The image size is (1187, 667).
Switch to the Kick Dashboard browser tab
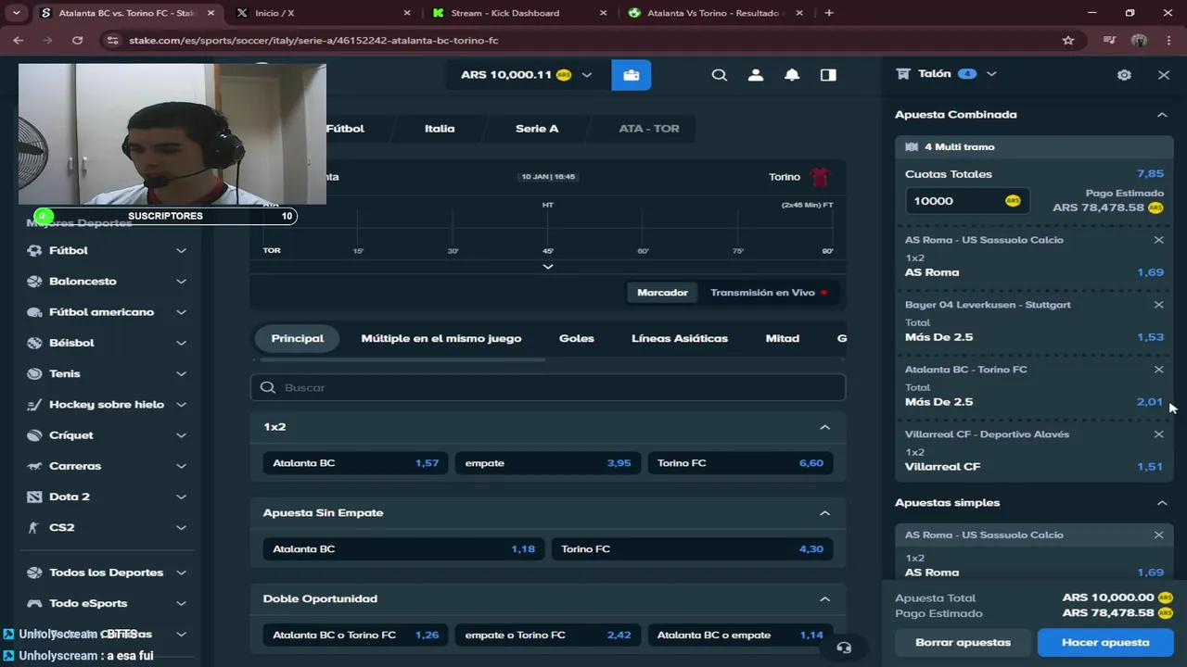(x=517, y=13)
